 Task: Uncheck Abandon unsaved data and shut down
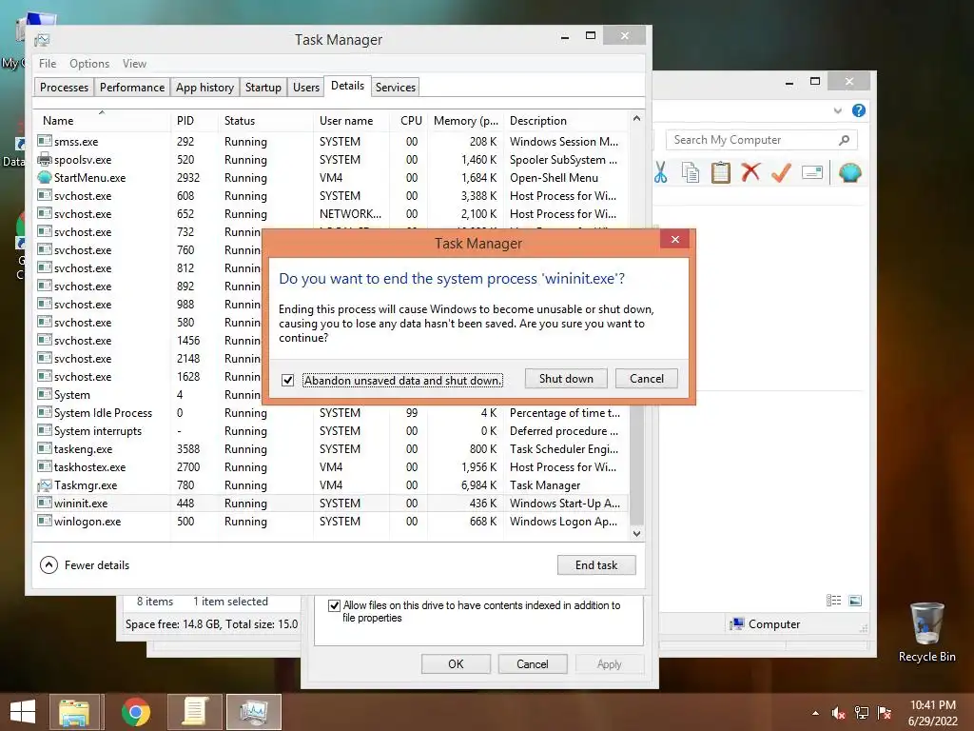(x=287, y=380)
